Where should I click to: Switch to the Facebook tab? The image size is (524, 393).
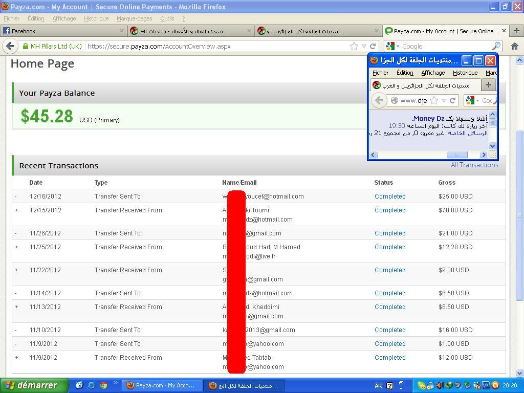tap(63, 31)
